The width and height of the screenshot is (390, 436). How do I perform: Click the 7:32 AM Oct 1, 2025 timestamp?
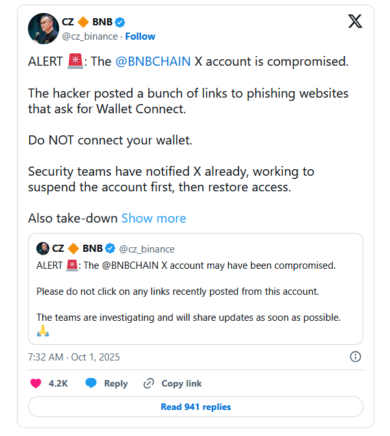(74, 357)
